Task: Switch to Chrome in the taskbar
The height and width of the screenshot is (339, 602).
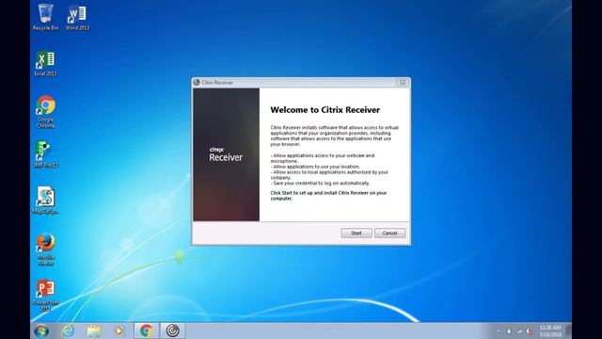Action: (x=146, y=331)
